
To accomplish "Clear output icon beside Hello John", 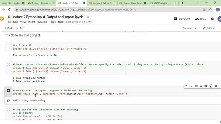I will point(8,101).
